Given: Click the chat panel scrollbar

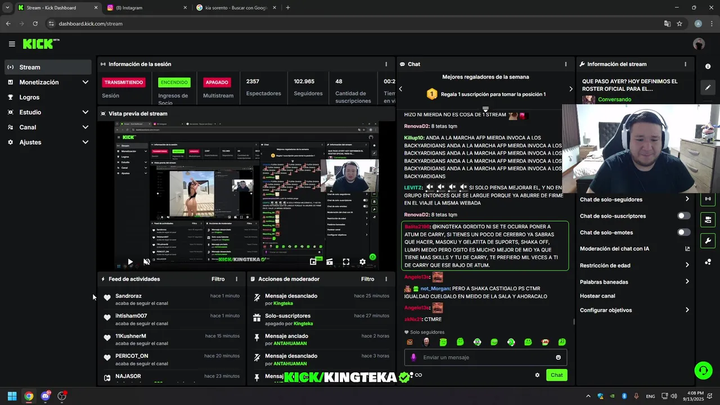Looking at the screenshot, I should (574, 321).
